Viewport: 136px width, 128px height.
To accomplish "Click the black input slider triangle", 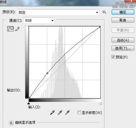I will tap(28, 103).
